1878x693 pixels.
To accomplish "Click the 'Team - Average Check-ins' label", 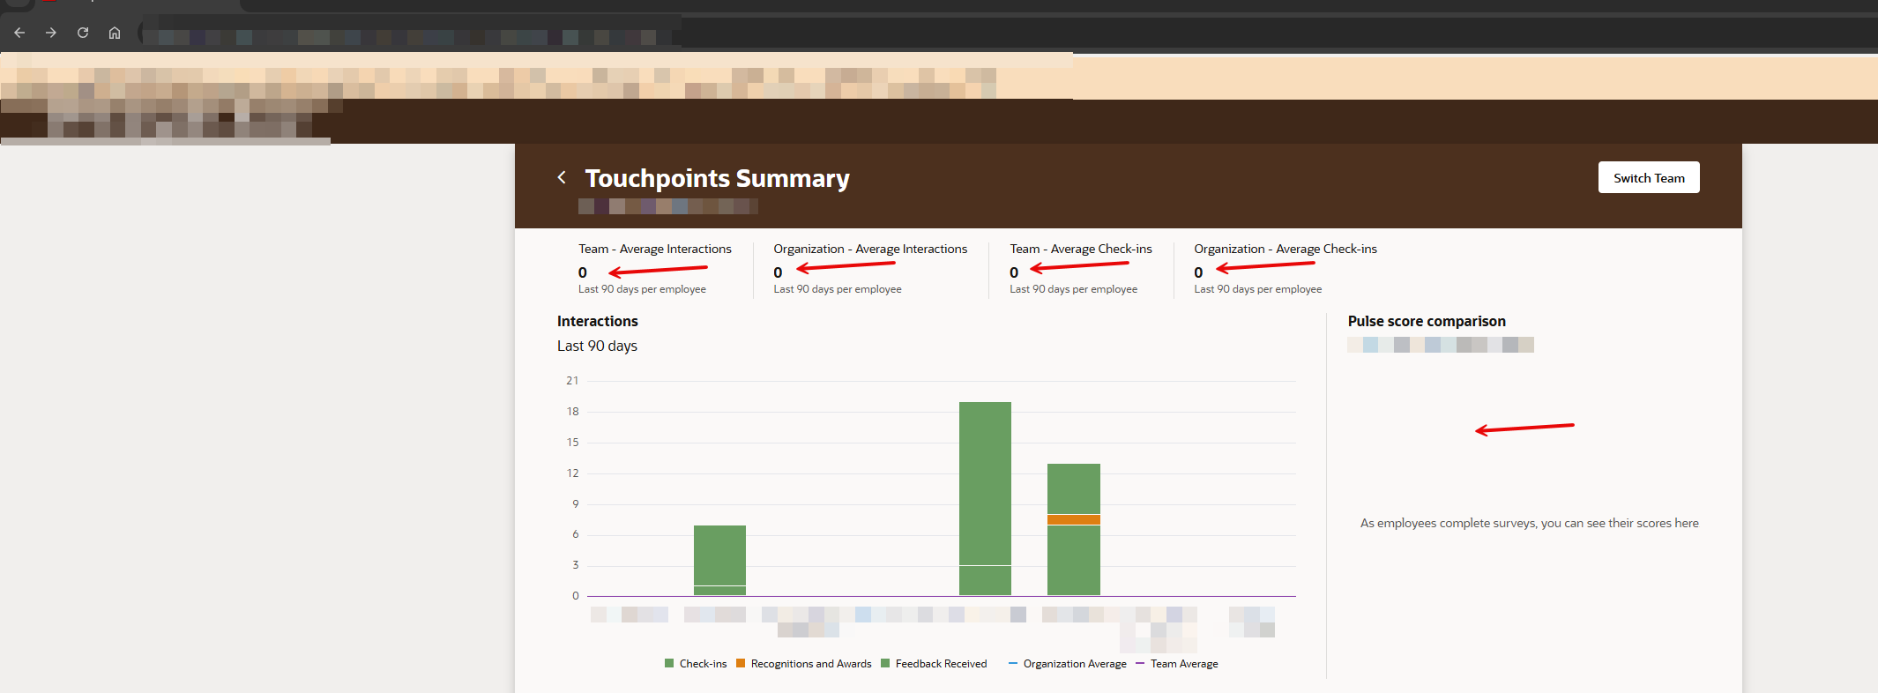I will [x=1081, y=249].
